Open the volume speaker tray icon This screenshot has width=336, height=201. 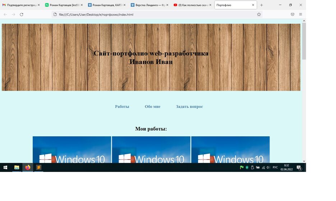click(268, 167)
